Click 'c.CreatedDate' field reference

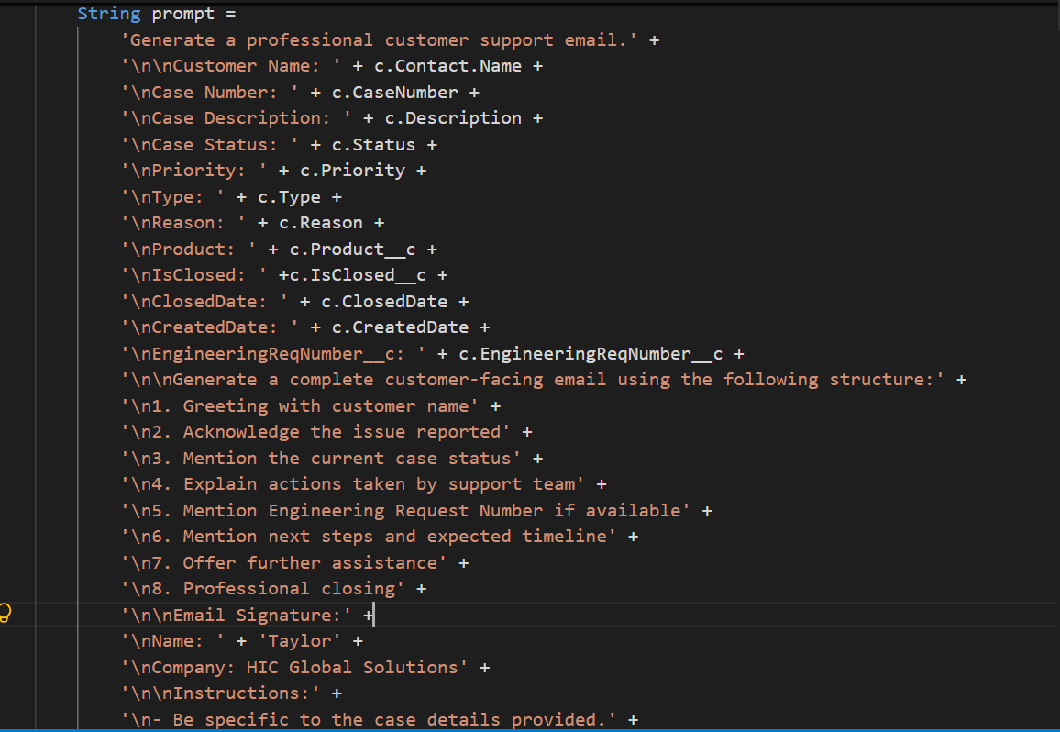[400, 327]
